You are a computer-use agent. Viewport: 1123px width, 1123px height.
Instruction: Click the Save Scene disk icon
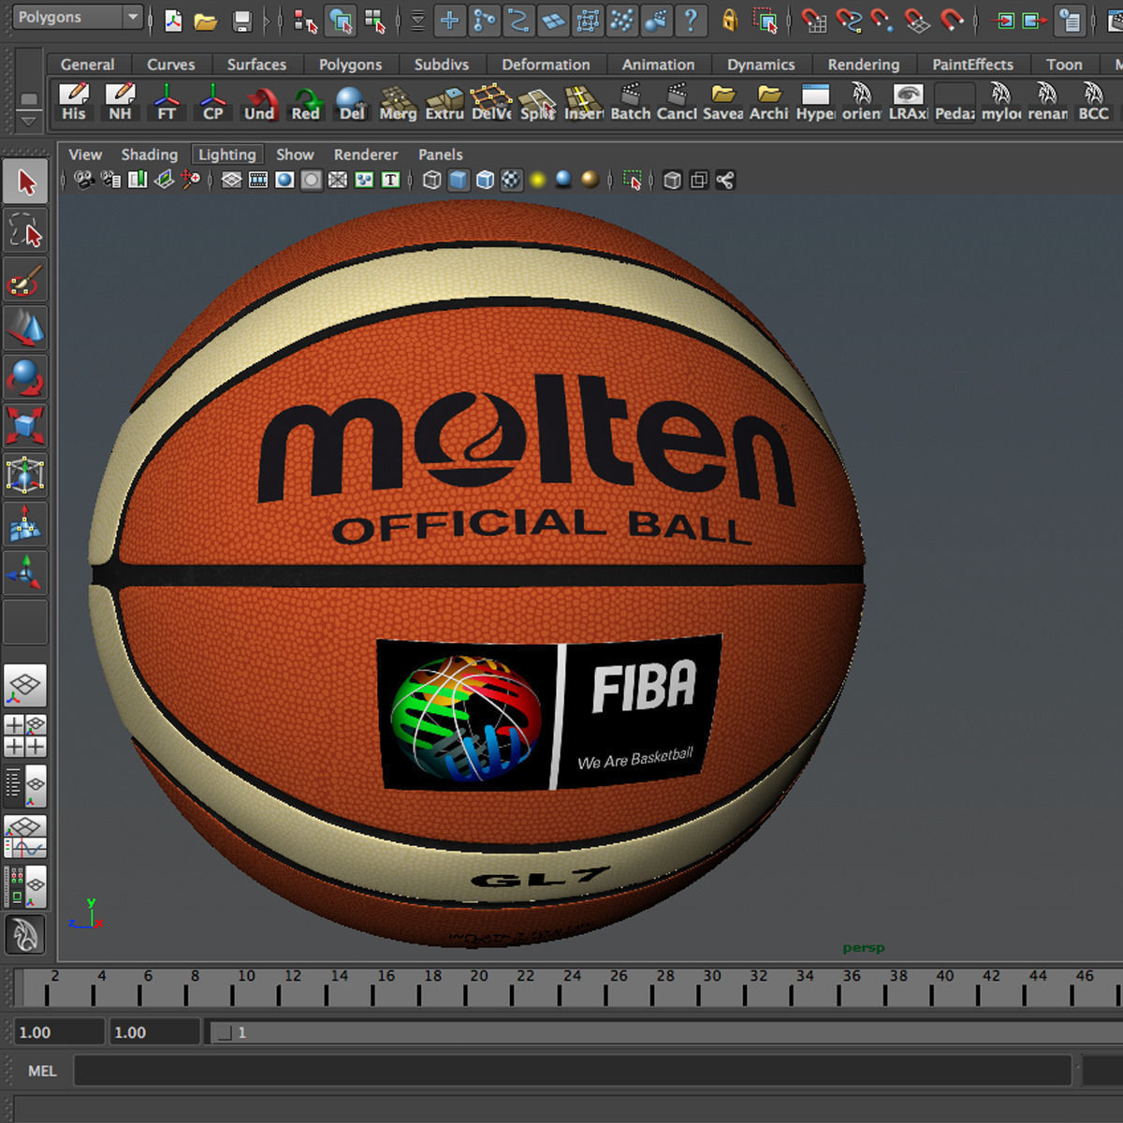(x=242, y=21)
